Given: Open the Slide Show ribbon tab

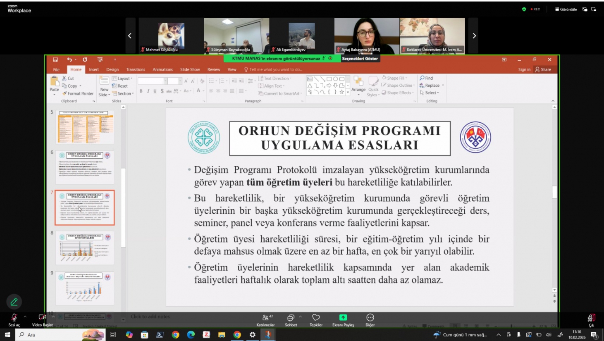Looking at the screenshot, I should click(x=190, y=69).
